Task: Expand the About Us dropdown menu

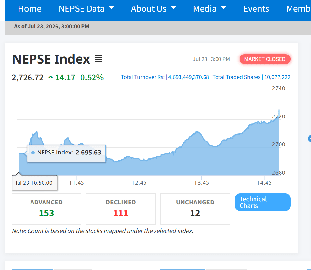Action: [x=153, y=9]
